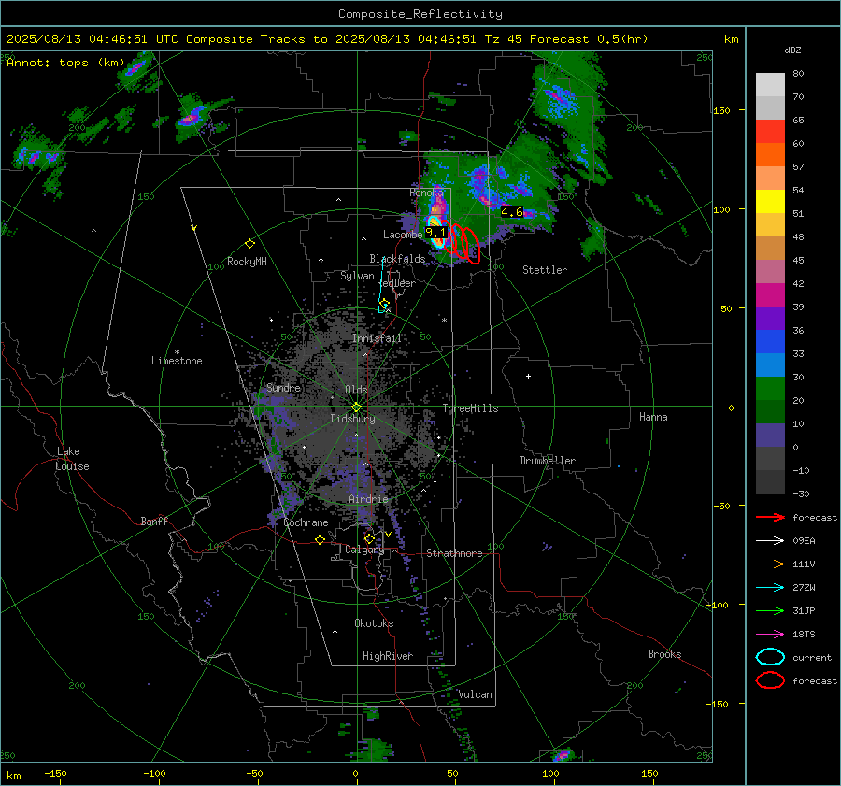Pick the red 65 dBZ color swatch
The width and height of the screenshot is (841, 786).
[x=770, y=131]
